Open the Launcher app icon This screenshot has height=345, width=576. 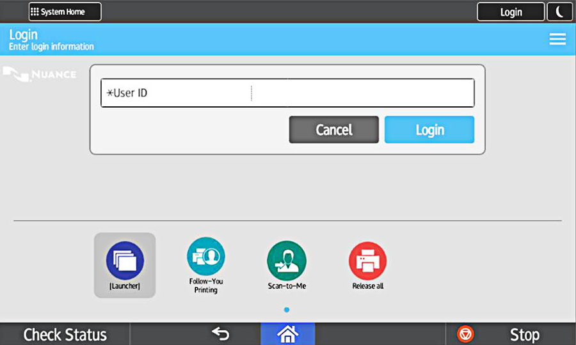pos(125,261)
